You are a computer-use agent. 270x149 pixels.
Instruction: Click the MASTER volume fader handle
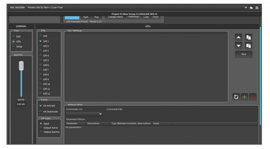tap(21, 66)
